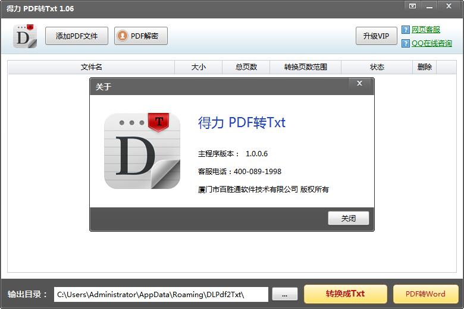Screen dimensions: 464x309
Task: Click the large D logo in 关于 dialog
Action: [142, 151]
